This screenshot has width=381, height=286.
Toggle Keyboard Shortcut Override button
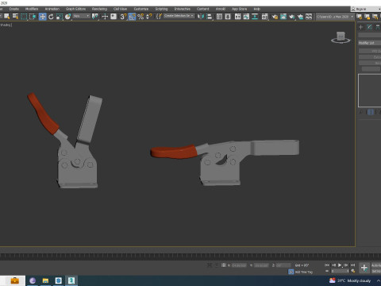[x=114, y=17]
